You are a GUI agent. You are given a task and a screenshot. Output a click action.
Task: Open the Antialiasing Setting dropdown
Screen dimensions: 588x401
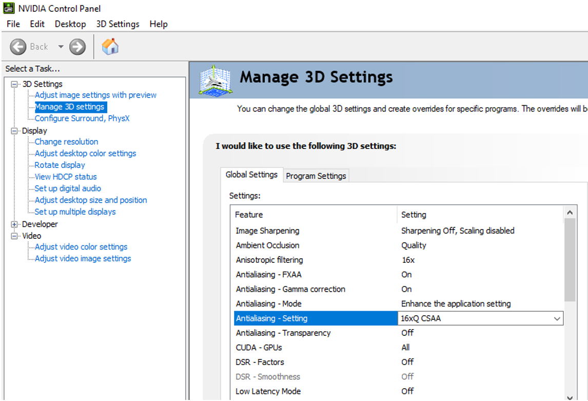click(557, 318)
